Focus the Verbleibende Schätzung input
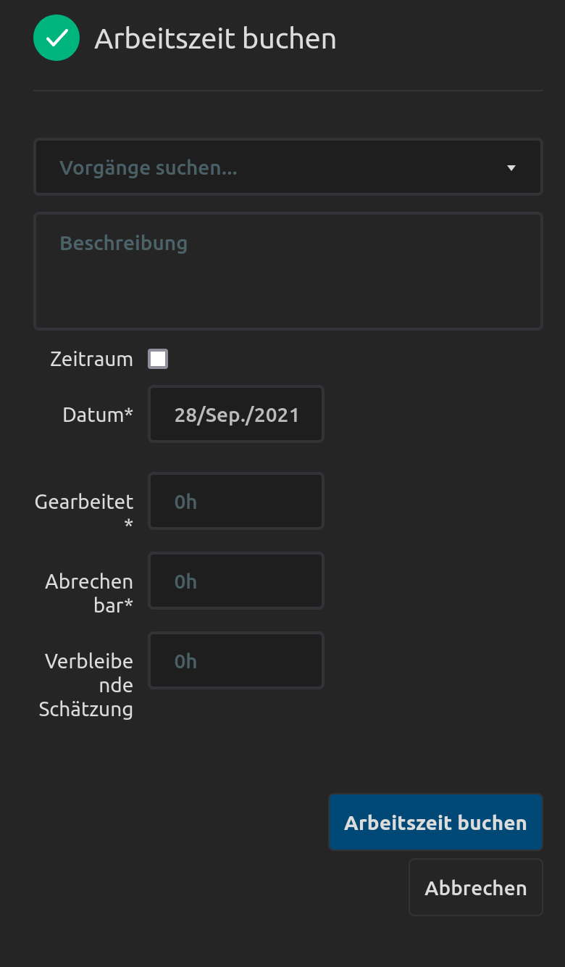The width and height of the screenshot is (565, 967). point(236,661)
